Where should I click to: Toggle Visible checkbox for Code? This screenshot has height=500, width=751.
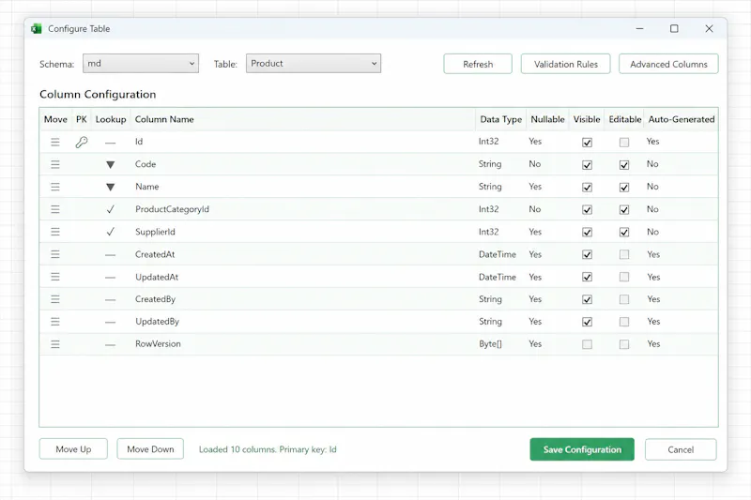[587, 165]
